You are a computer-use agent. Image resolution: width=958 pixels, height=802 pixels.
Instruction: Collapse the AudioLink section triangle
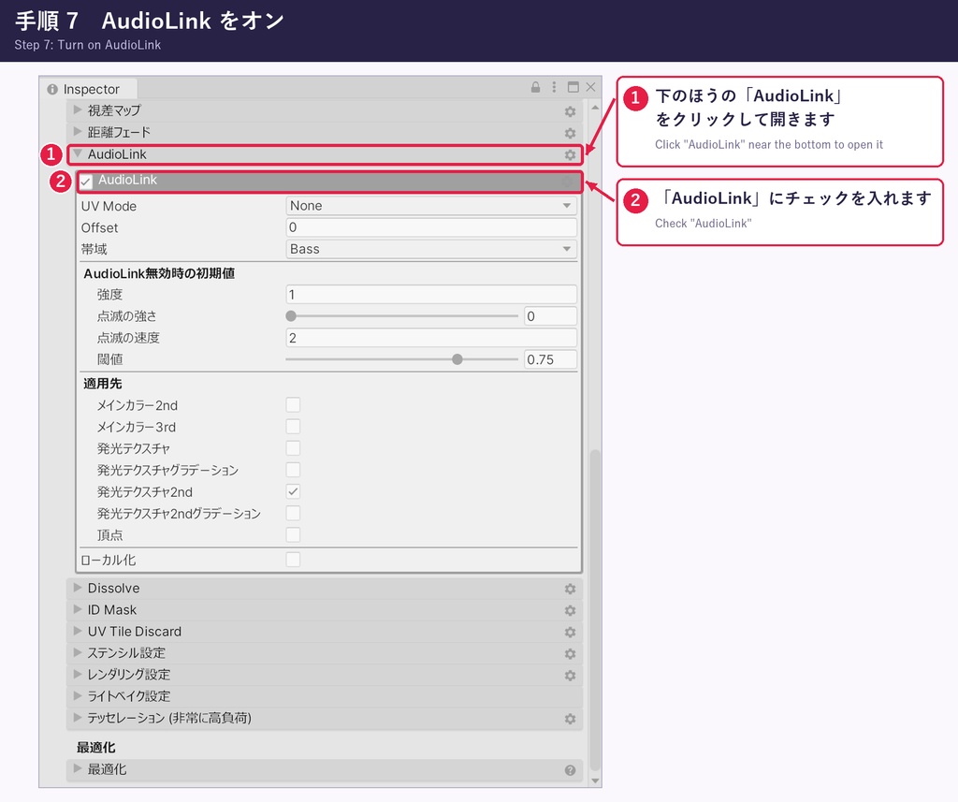[x=78, y=153]
